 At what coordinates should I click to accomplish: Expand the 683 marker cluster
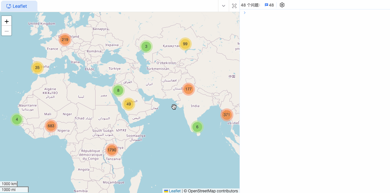click(51, 126)
